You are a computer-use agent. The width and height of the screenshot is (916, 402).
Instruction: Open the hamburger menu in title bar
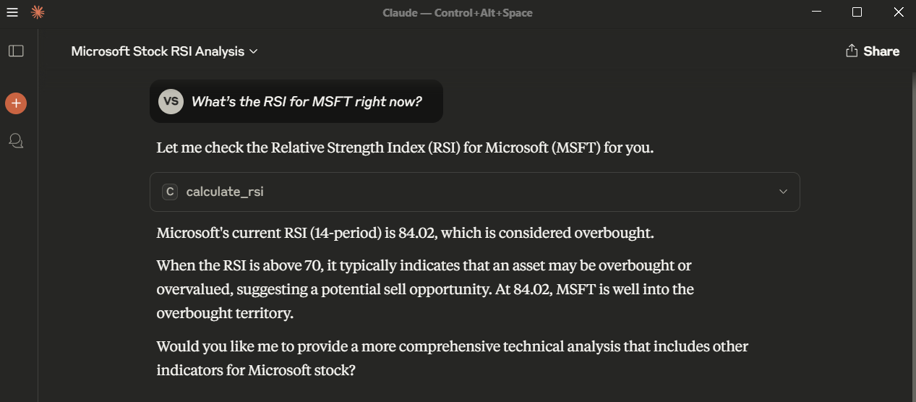pyautogui.click(x=12, y=12)
